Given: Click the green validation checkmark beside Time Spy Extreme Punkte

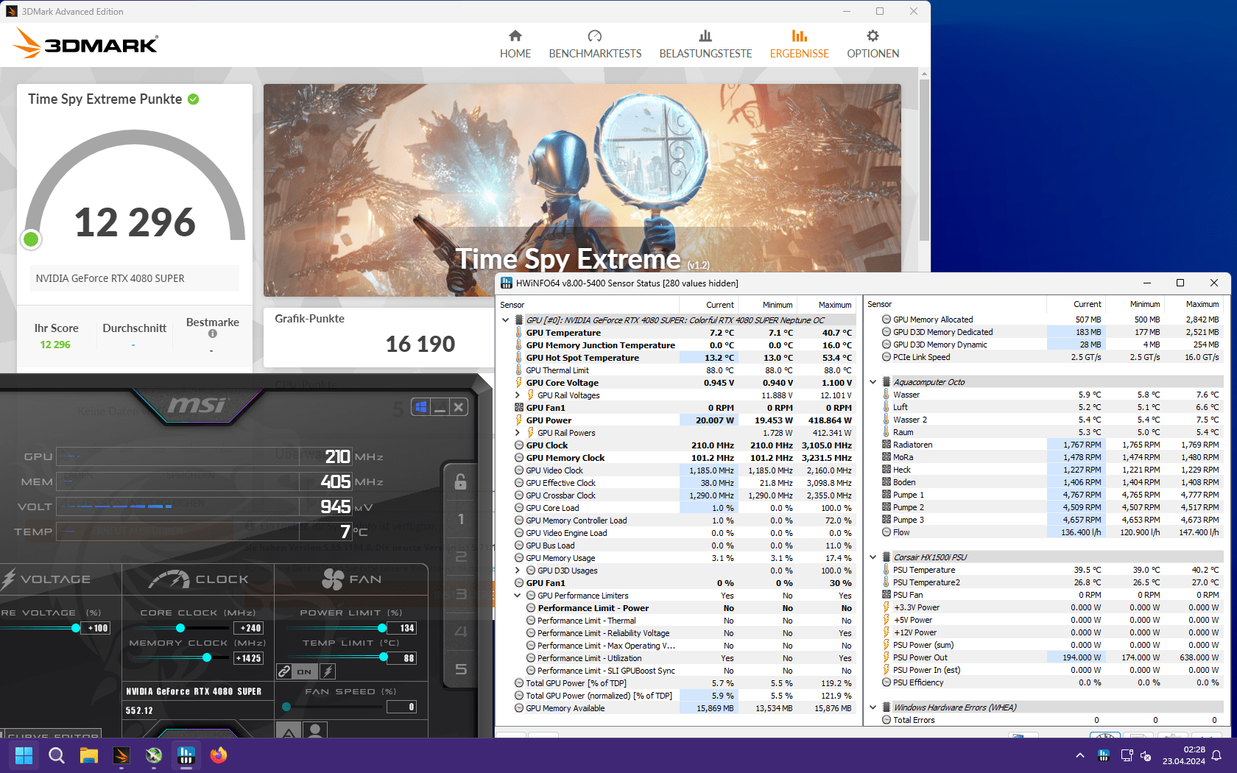Looking at the screenshot, I should [x=194, y=99].
